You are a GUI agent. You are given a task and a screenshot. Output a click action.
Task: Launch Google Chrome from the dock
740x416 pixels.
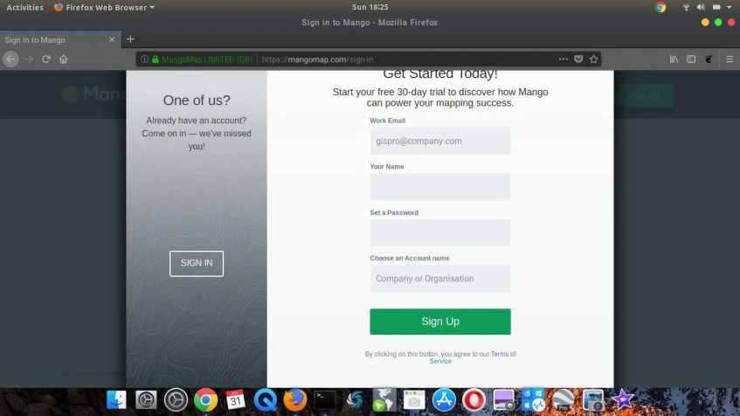click(206, 400)
